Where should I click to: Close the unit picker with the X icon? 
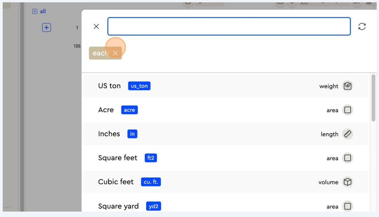click(x=96, y=26)
